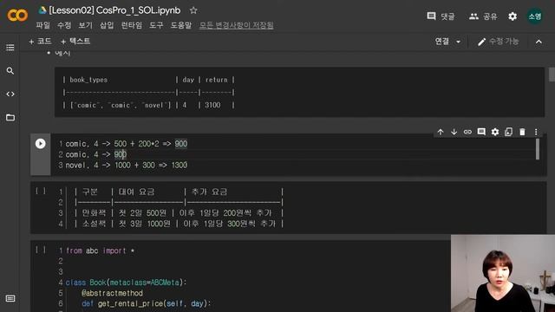
Task: Run the active cell play button
Action: tap(41, 144)
